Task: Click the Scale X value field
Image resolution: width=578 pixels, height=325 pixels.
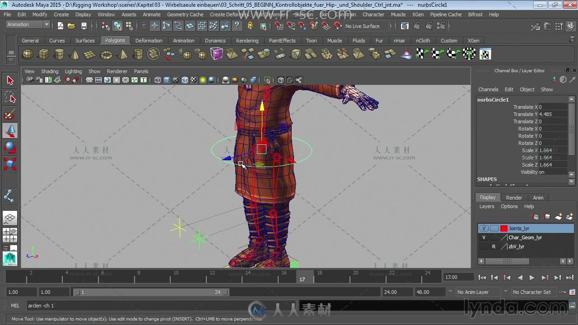Action: coord(552,150)
